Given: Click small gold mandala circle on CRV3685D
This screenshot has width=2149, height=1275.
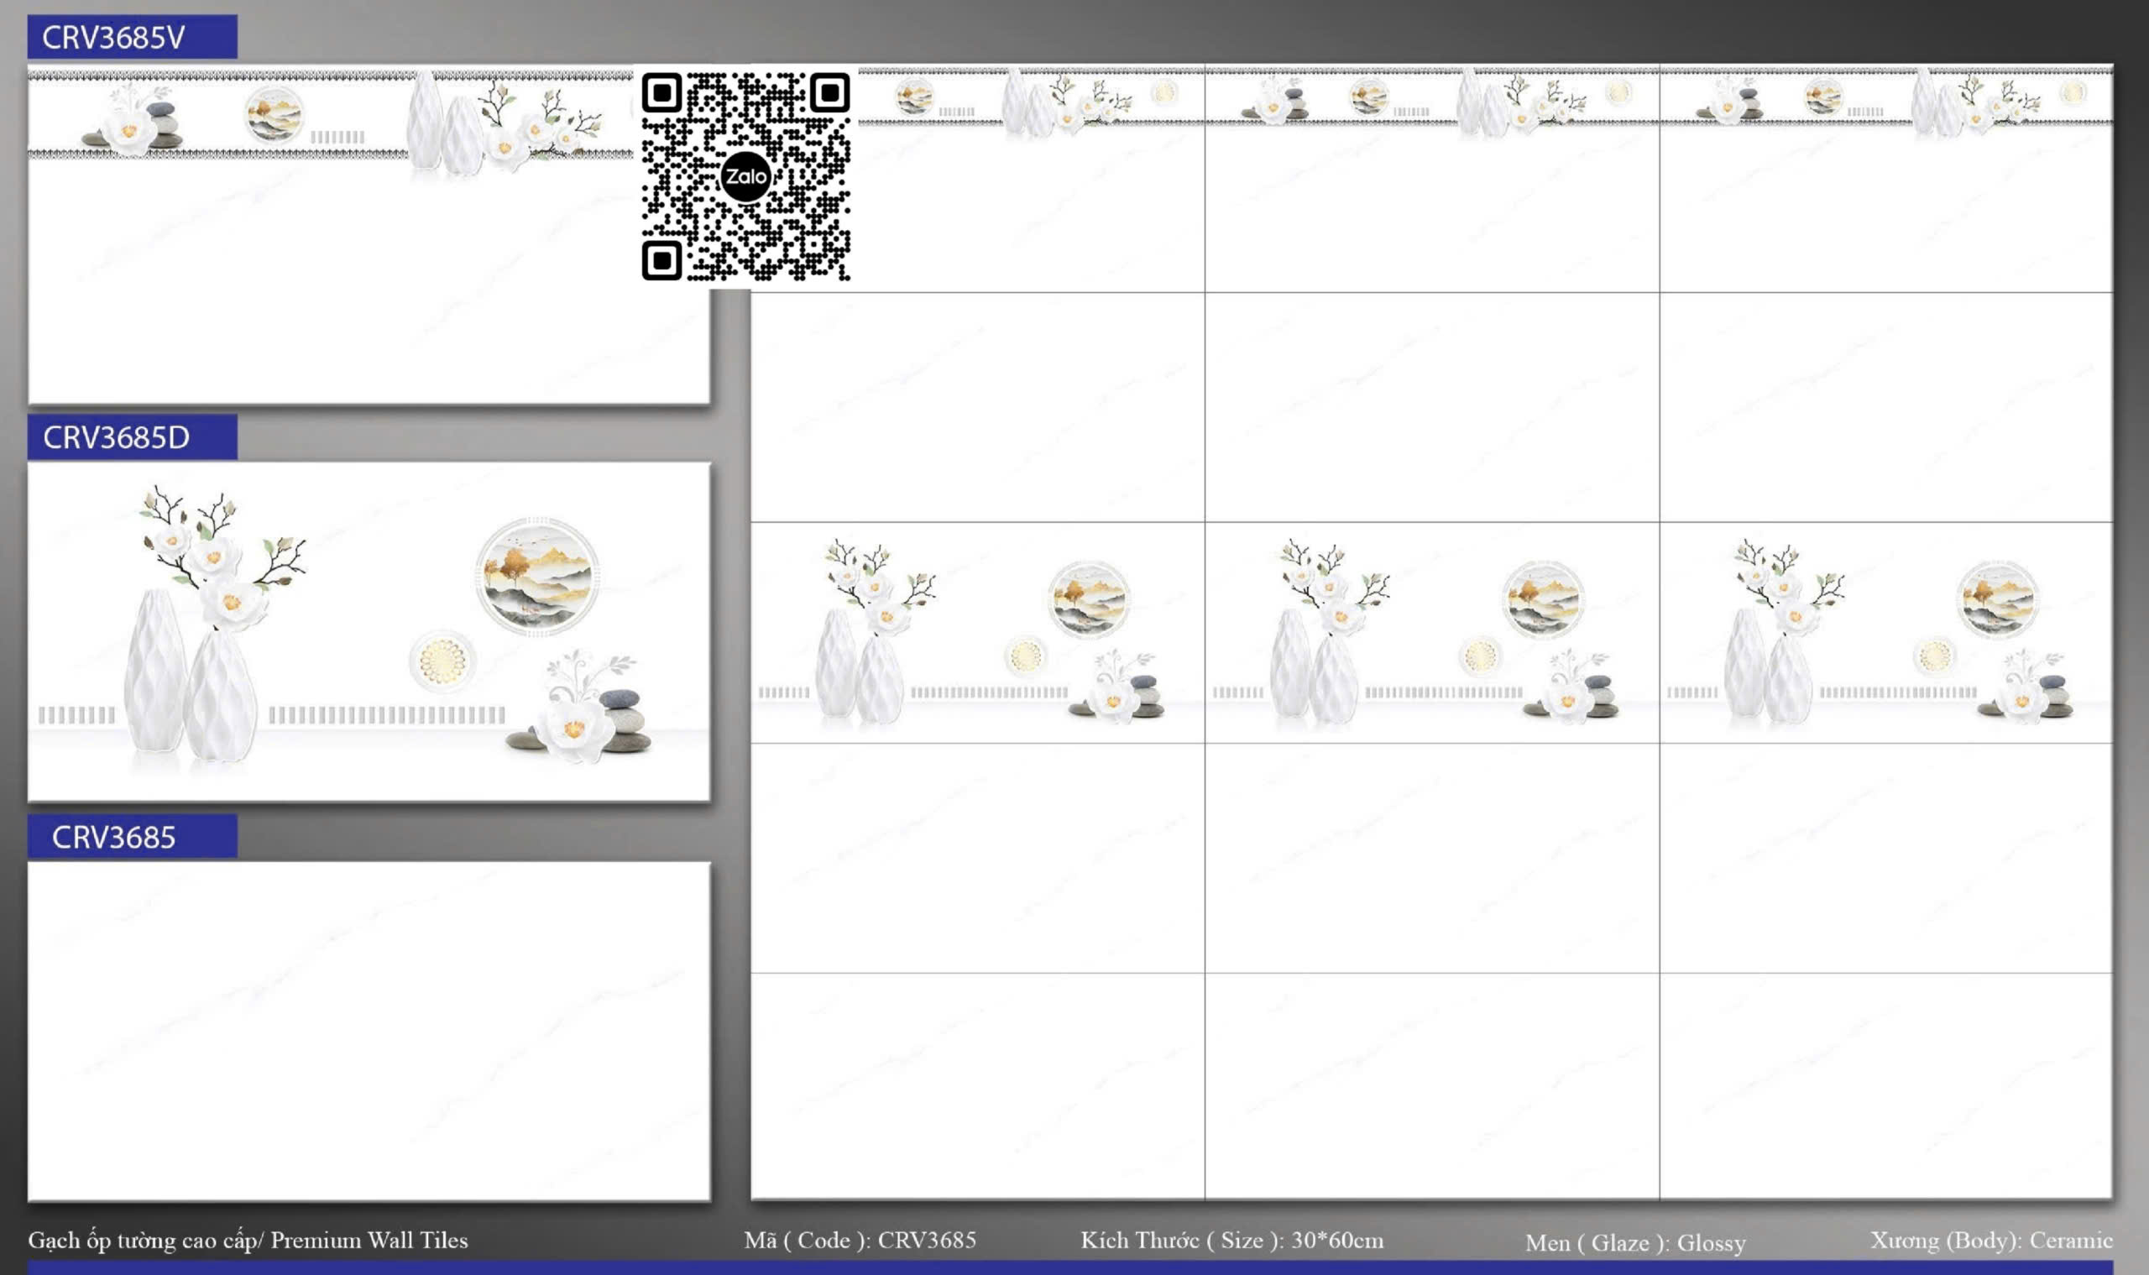Looking at the screenshot, I should tap(442, 661).
